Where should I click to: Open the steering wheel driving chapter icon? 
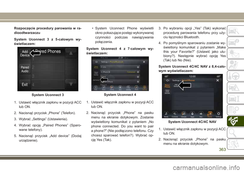coord(235,76)
